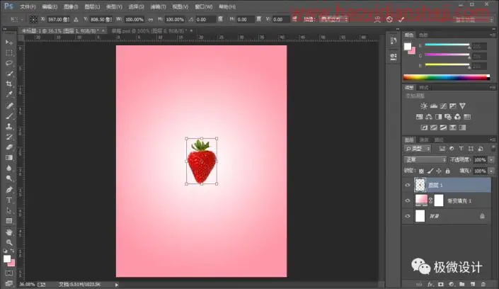This screenshot has height=289, width=499.
Task: Open the Adjustments panel flyout menu
Action: 493,87
